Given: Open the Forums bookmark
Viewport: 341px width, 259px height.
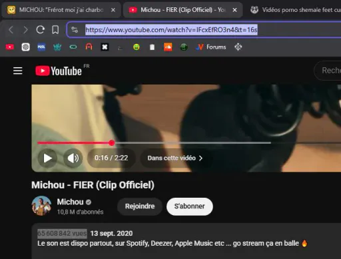Looking at the screenshot, I should point(211,47).
